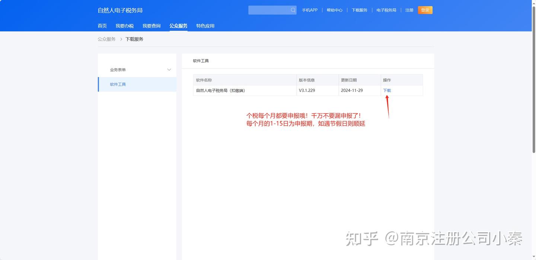Open 下载服务 in the top navigation bar

tap(359, 10)
